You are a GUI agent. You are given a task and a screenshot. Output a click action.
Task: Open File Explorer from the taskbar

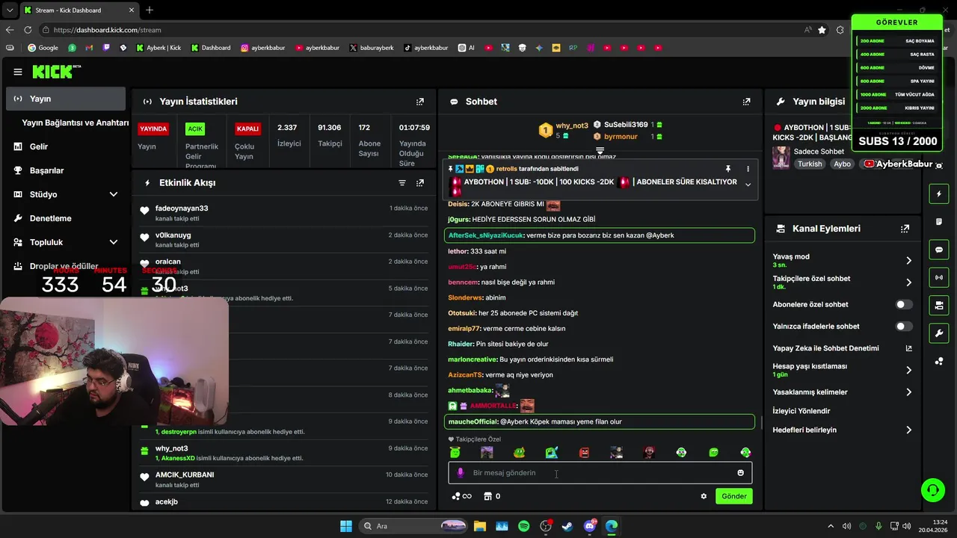(479, 526)
